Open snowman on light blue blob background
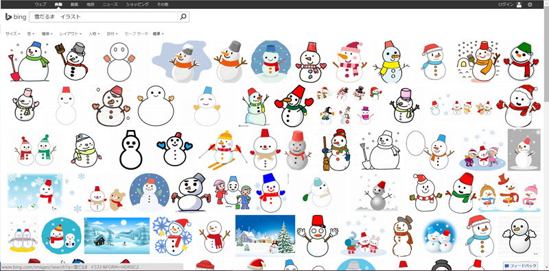The height and width of the screenshot is (271, 549). [x=182, y=62]
